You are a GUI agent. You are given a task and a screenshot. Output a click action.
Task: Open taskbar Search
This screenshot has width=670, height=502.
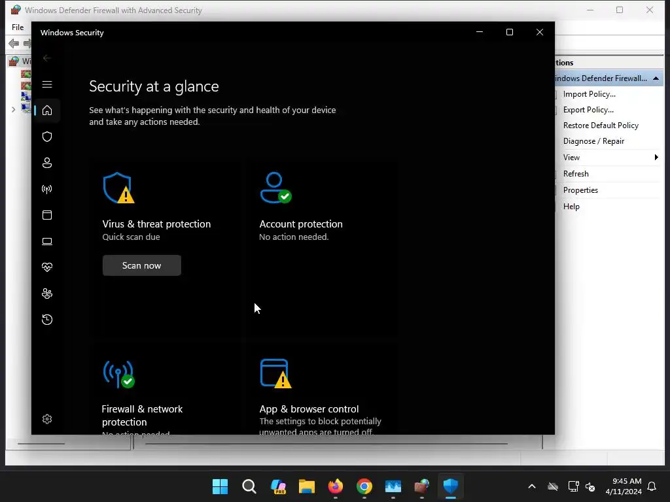pyautogui.click(x=249, y=486)
